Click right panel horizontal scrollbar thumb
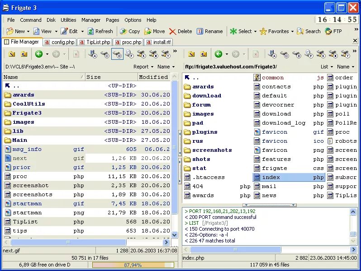This screenshot has height=271, width=361. pos(236,249)
